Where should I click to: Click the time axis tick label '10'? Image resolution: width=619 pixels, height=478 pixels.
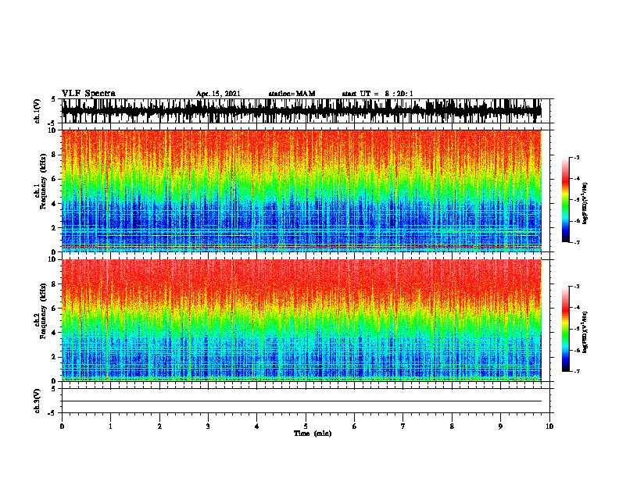pos(549,426)
